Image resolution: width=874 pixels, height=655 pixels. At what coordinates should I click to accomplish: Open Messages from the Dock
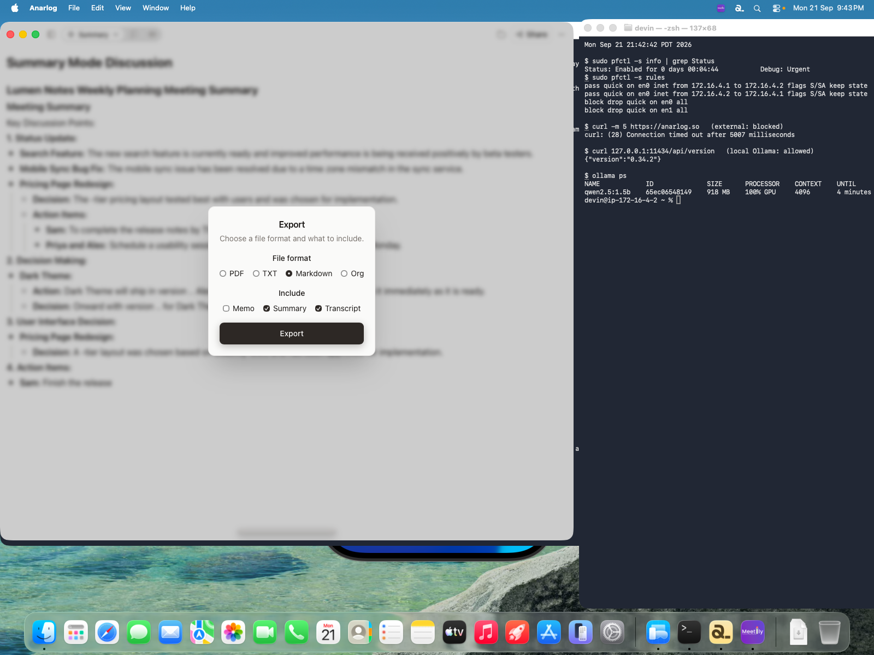click(139, 633)
